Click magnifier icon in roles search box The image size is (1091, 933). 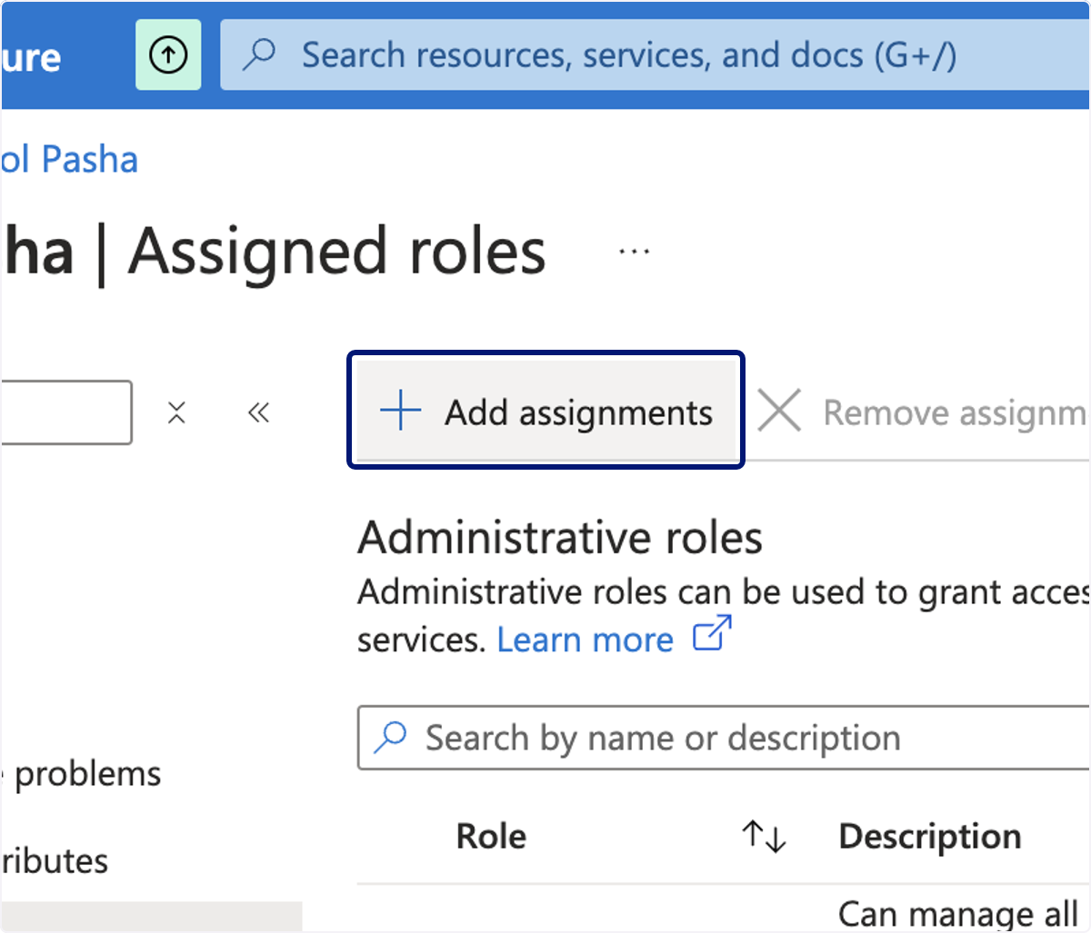pyautogui.click(x=391, y=737)
